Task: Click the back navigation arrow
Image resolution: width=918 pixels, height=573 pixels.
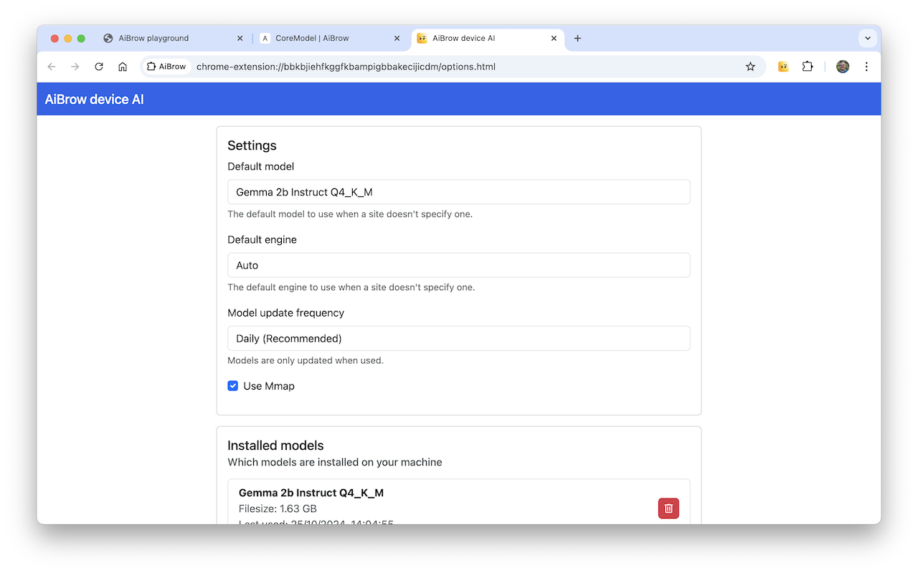Action: 51,66
